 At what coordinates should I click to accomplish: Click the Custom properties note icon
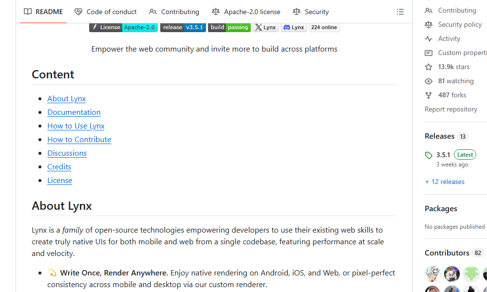(429, 53)
